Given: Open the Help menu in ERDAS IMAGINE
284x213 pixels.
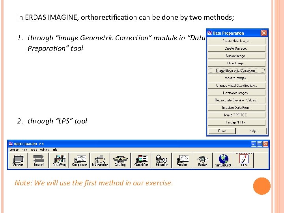Looking at the screenshot, I should (55, 149).
